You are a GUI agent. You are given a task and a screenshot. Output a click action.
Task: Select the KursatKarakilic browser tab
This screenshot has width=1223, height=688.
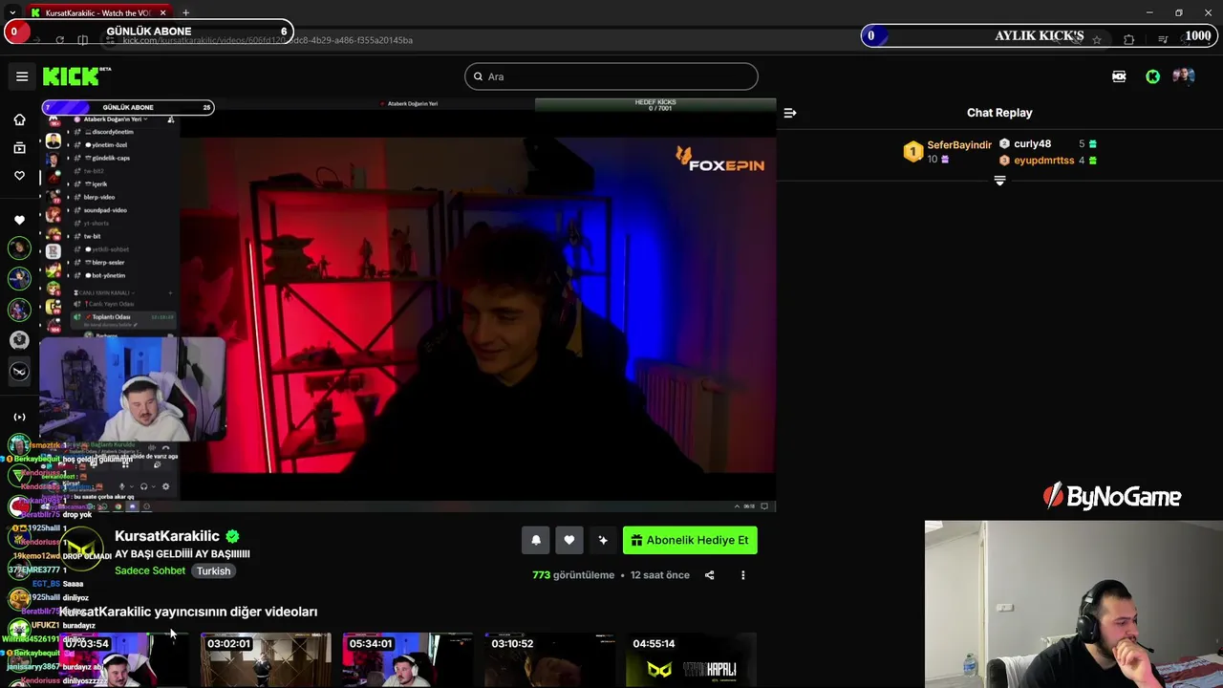point(97,12)
